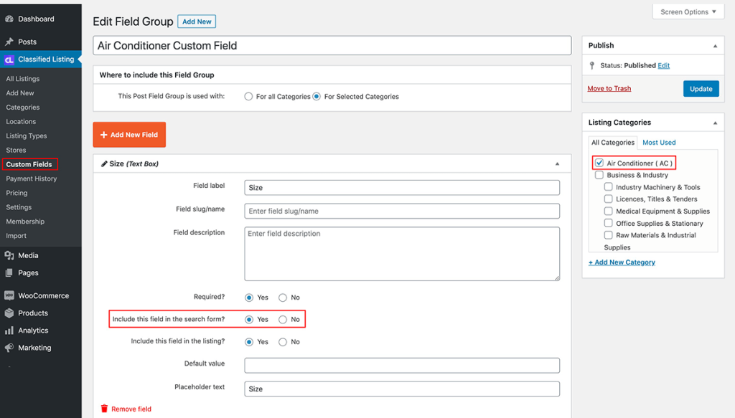Open Listing Types submenu item
Image resolution: width=735 pixels, height=418 pixels.
tap(27, 136)
